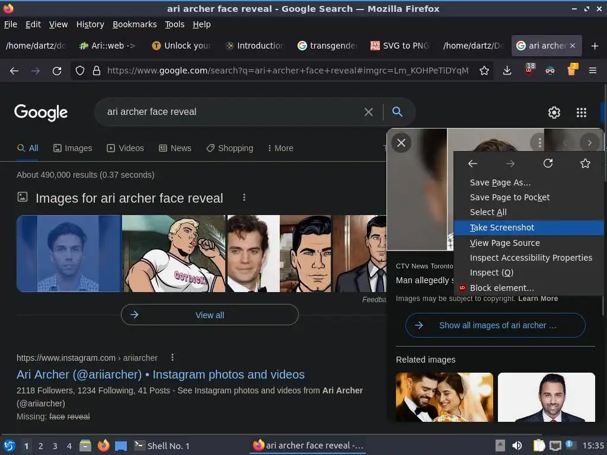Click 'Show all images of ari archer' button
The width and height of the screenshot is (607, 455).
coord(495,325)
